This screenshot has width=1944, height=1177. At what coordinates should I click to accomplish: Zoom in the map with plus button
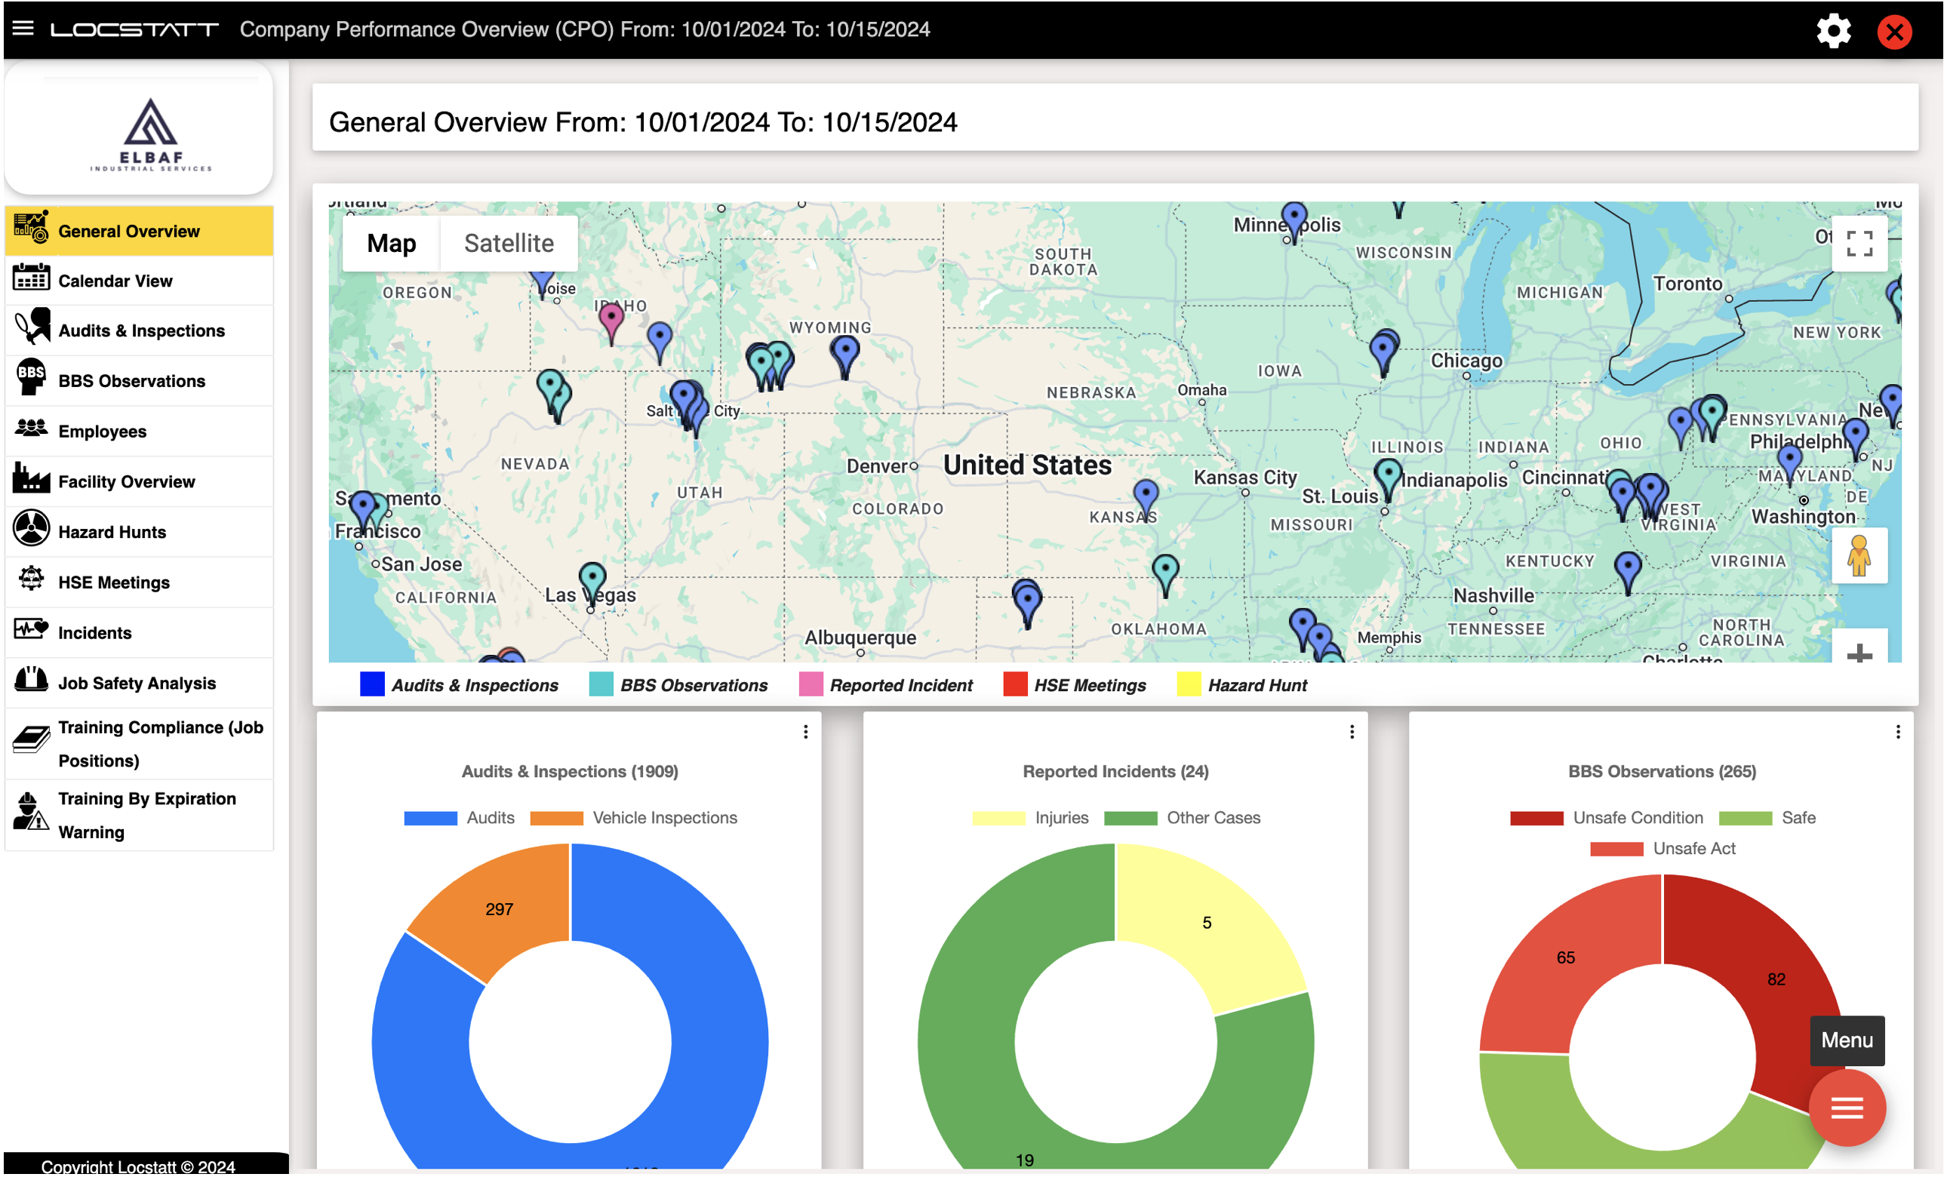point(1859,652)
